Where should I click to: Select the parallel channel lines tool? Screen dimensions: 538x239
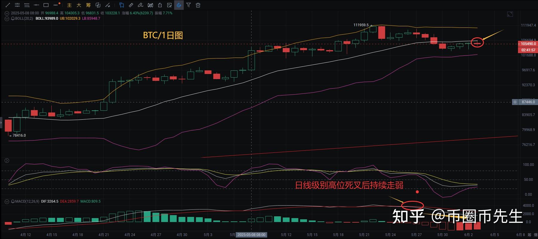[17, 5]
